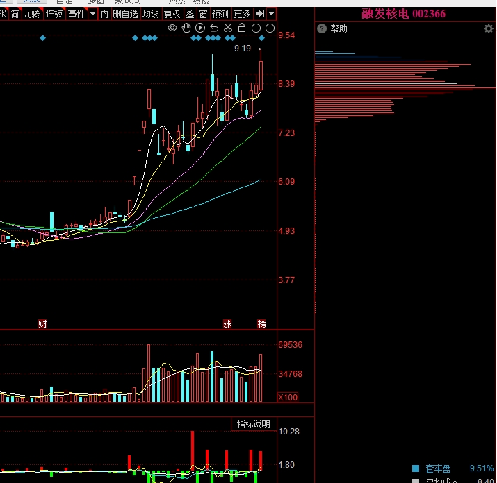The image size is (497, 483).
Task: Click the skip-to-end arrow toolbar icon
Action: coord(260,14)
